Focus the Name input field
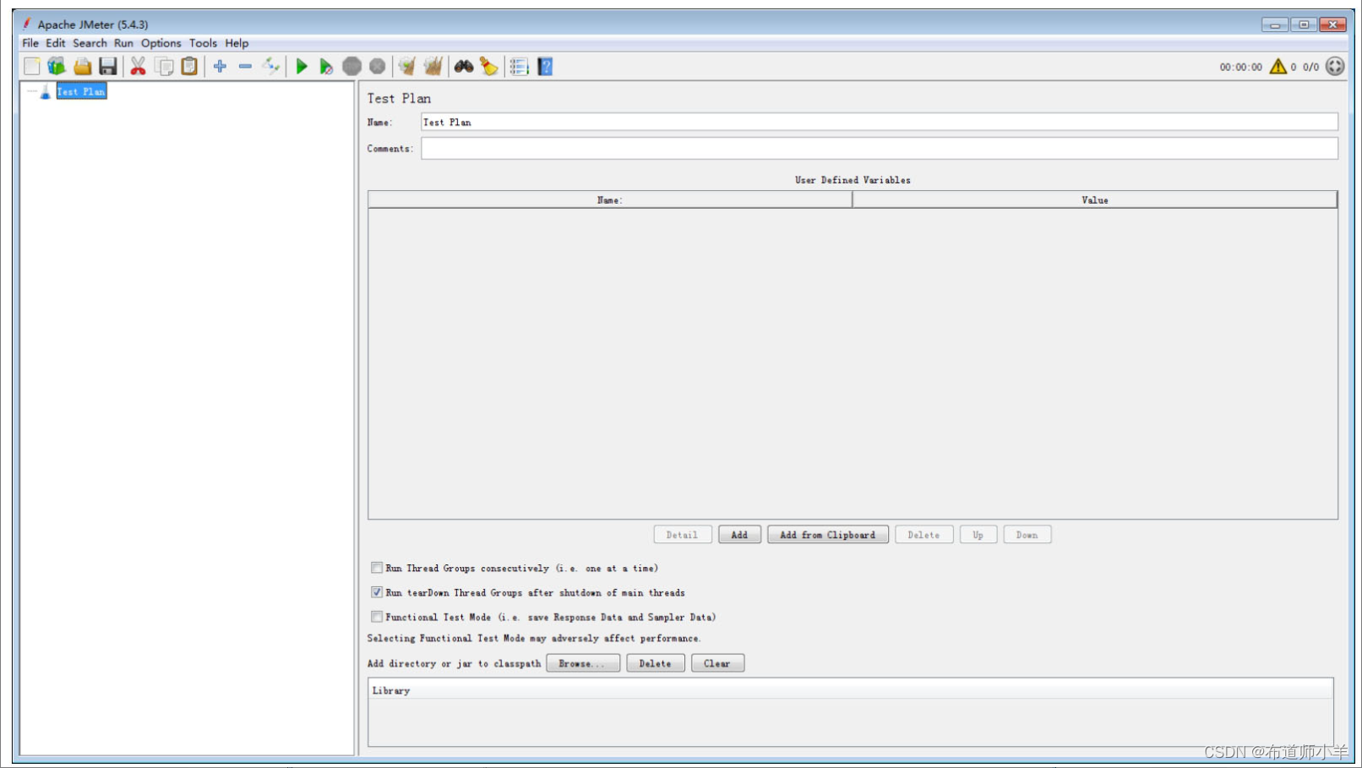Viewport: 1362px width, 768px height. 880,122
